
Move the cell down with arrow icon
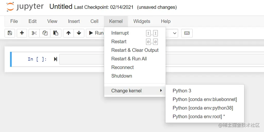point(79,33)
